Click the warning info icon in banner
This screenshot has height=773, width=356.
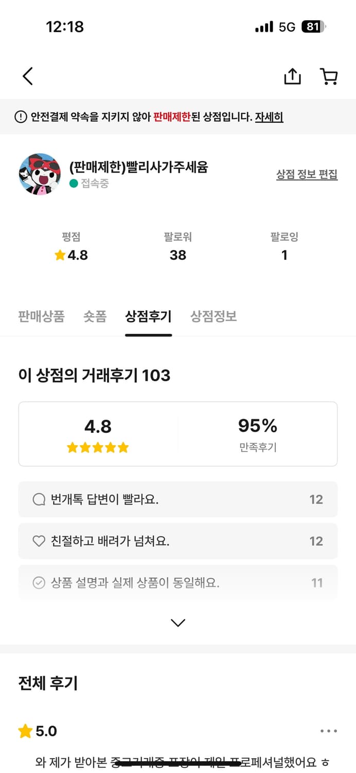click(20, 117)
